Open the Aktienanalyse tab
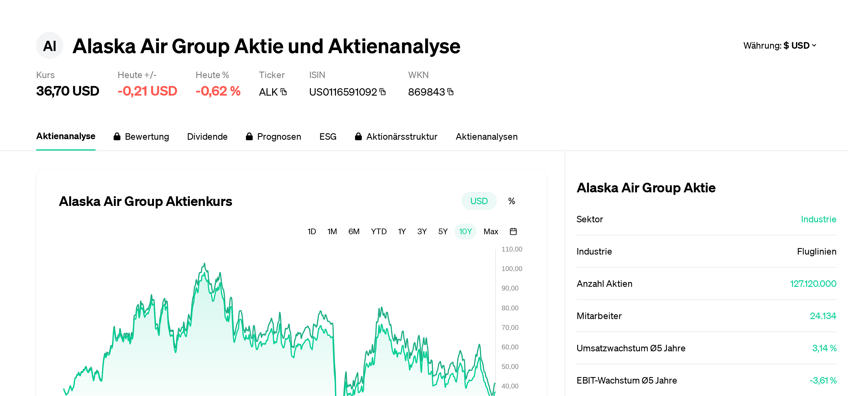 point(66,136)
